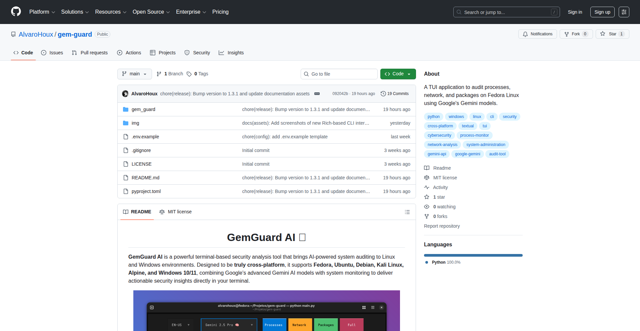
Task: Star the repository using the star icon
Action: coord(603,34)
